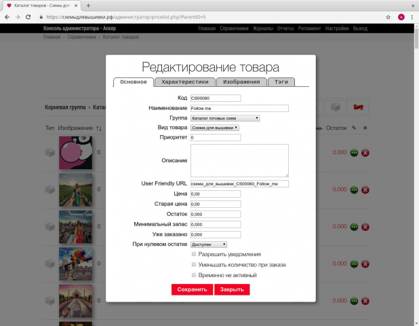Click the Закрыть button

232,289
